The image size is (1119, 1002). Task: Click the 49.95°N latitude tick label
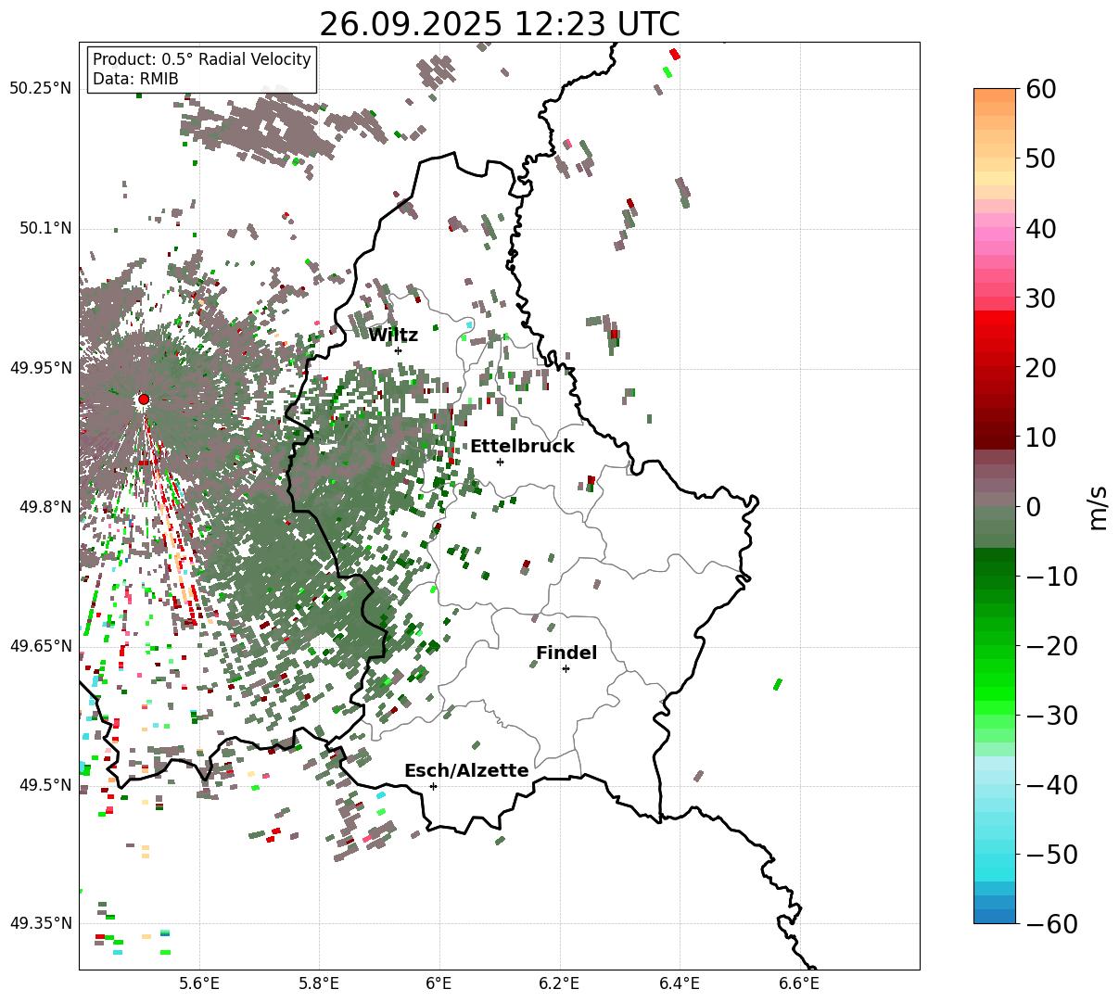(40, 368)
